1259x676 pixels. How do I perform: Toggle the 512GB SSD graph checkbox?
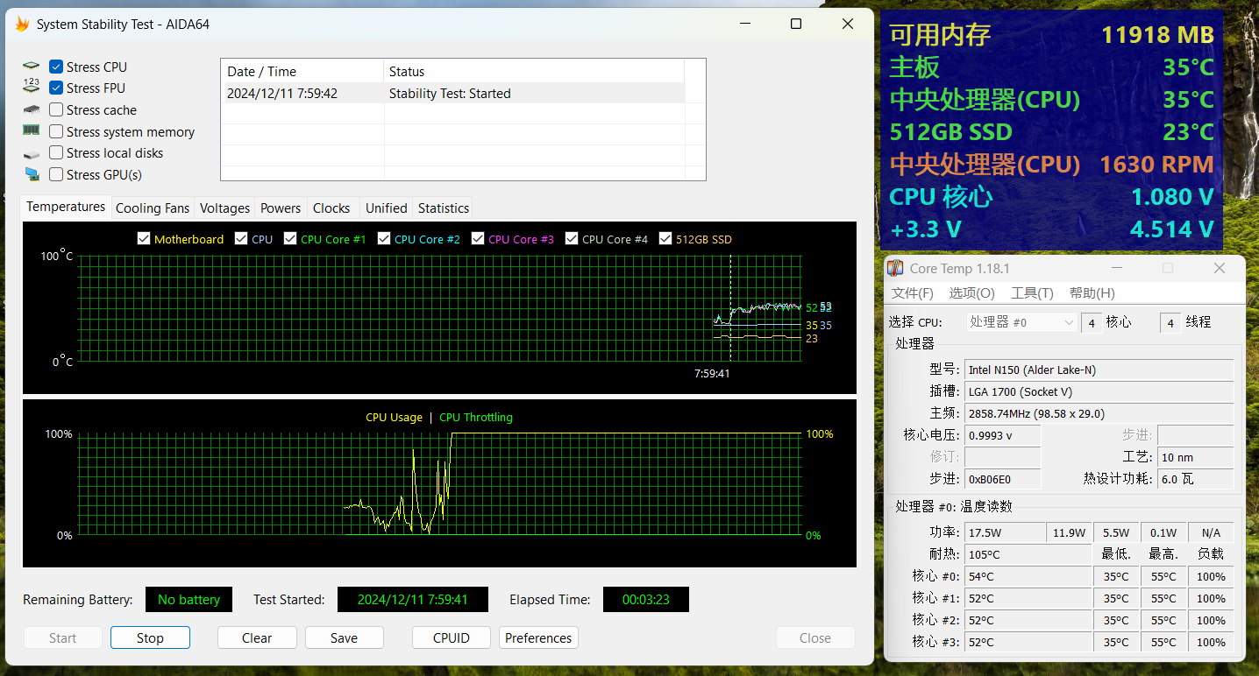pos(665,239)
